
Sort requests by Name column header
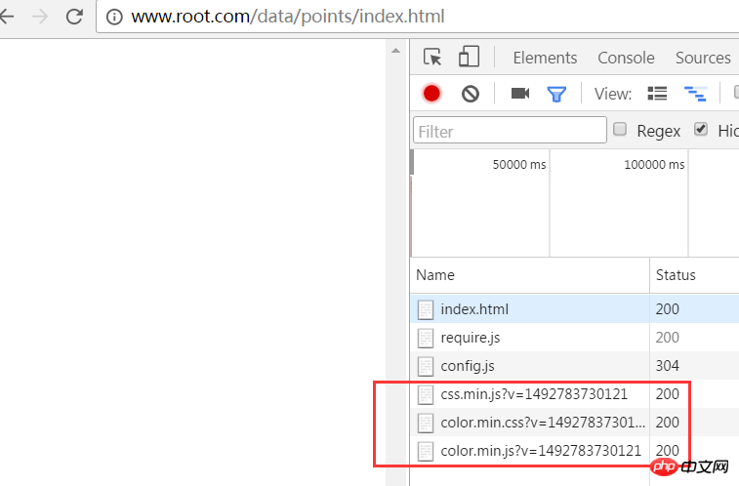(530, 275)
